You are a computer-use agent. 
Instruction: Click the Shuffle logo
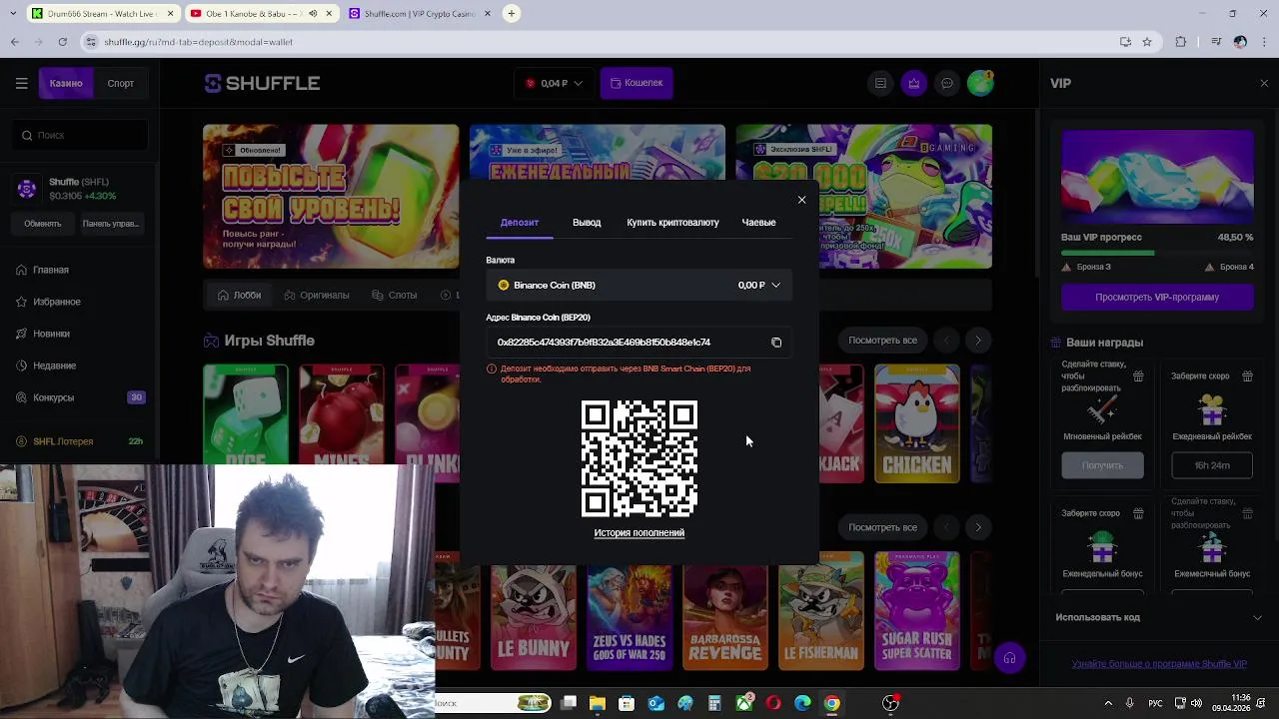262,84
